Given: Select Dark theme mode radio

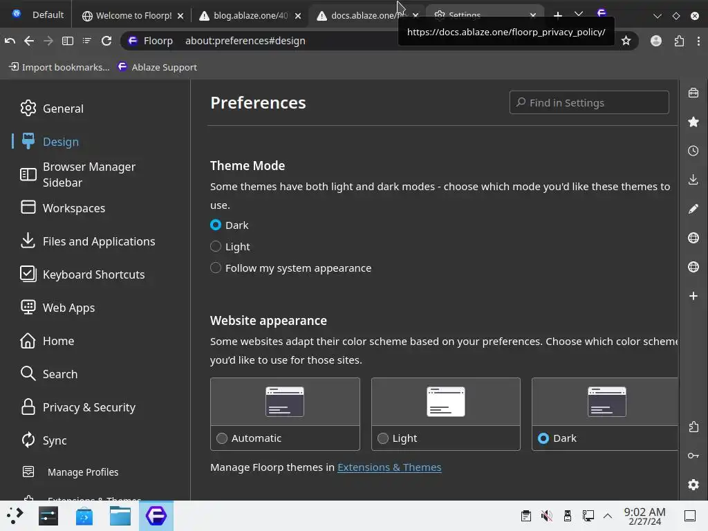Looking at the screenshot, I should [x=216, y=225].
